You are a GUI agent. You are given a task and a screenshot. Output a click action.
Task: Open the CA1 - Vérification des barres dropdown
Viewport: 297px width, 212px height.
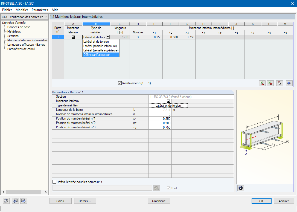point(24,17)
